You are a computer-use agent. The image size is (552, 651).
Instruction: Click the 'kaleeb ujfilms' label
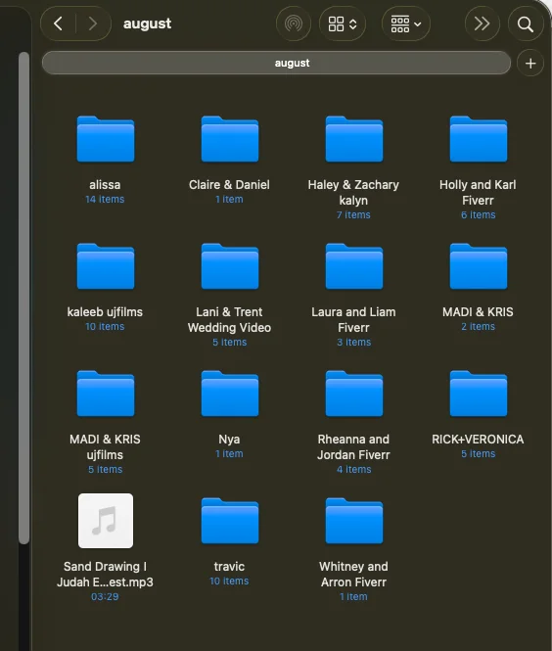click(105, 312)
